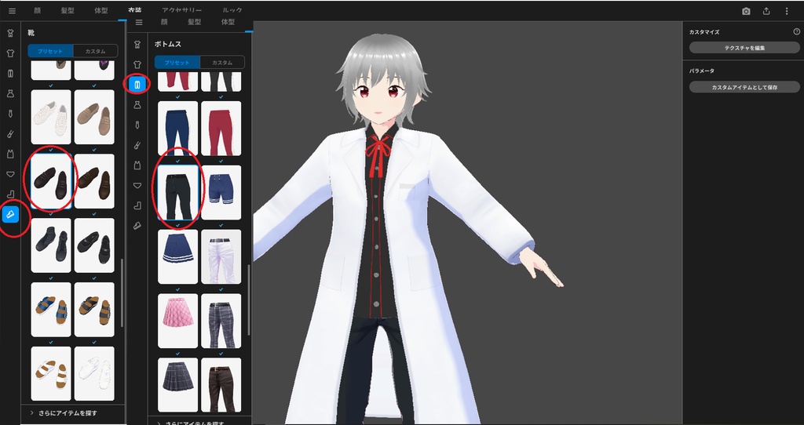Choose the selected black loafers preset
Viewport: 804px width, 425px height.
(x=51, y=181)
